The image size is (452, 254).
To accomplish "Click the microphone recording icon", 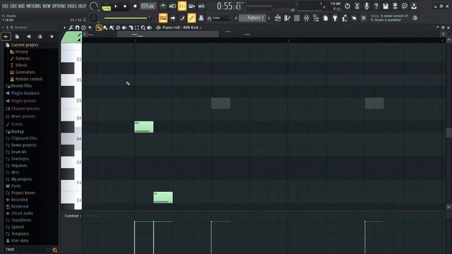I will [367, 6].
